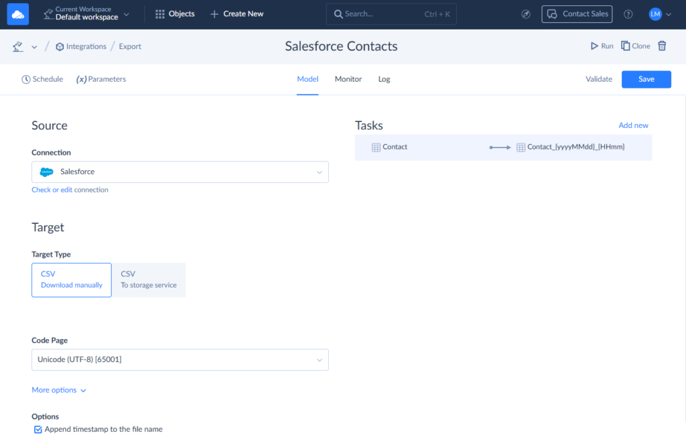Add new task link
Image resolution: width=686 pixels, height=435 pixels.
point(633,125)
